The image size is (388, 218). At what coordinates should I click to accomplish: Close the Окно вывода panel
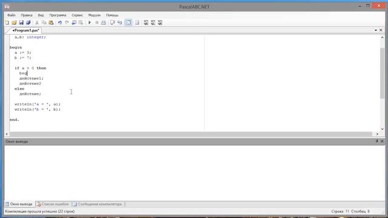click(382, 141)
